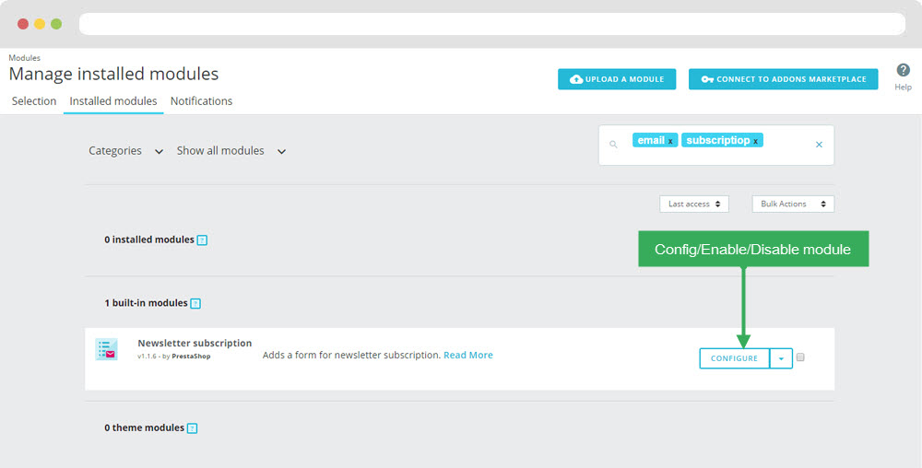The height and width of the screenshot is (468, 922).
Task: Remove the 'email' search tag
Action: point(670,141)
